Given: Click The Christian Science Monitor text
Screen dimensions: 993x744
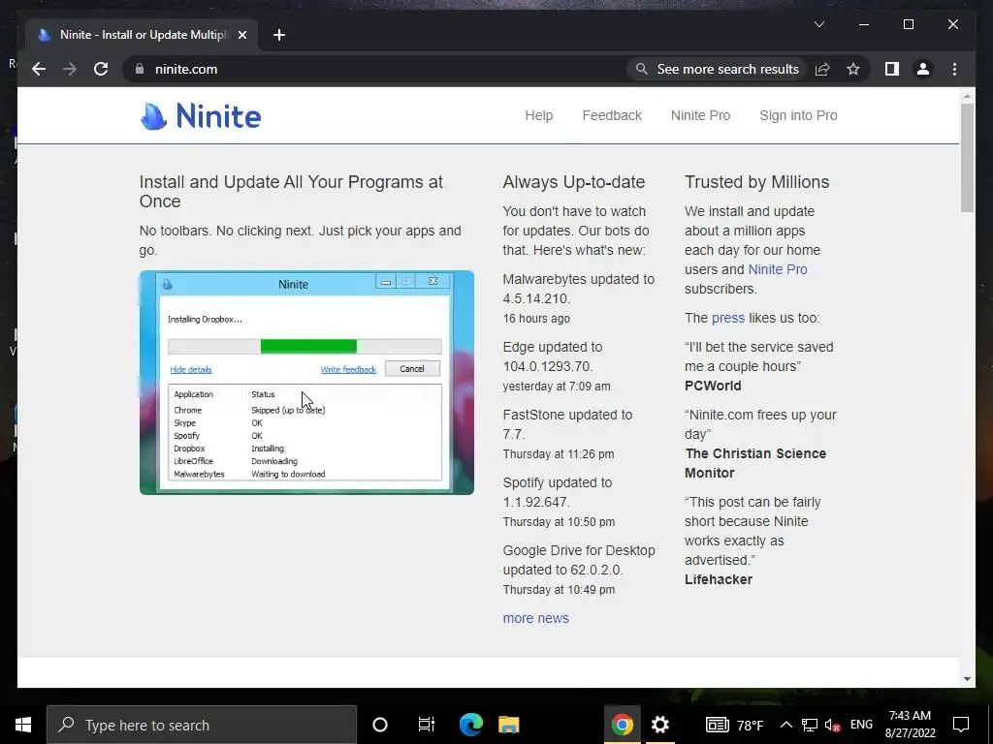Looking at the screenshot, I should coord(754,463).
